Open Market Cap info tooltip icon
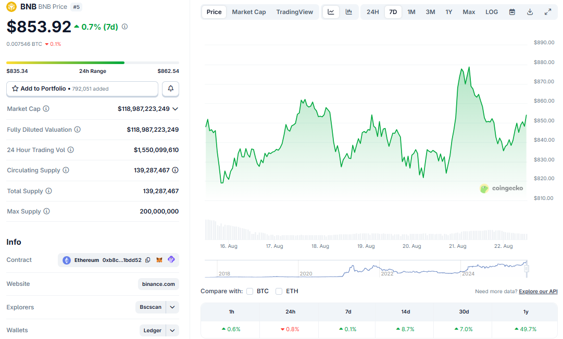 (46, 108)
